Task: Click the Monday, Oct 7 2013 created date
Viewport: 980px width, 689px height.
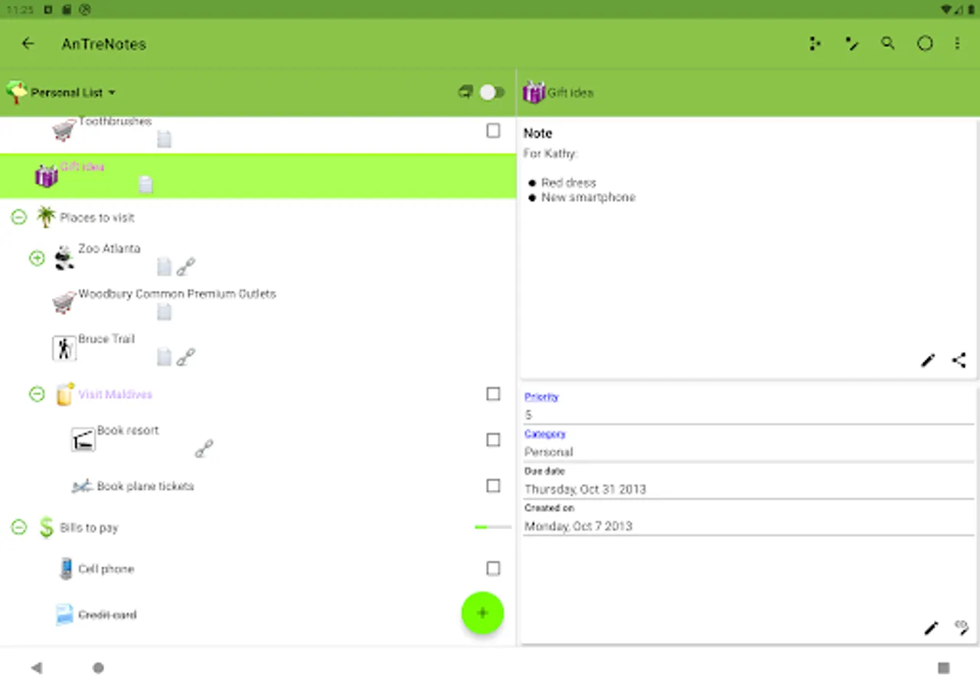Action: [749, 526]
